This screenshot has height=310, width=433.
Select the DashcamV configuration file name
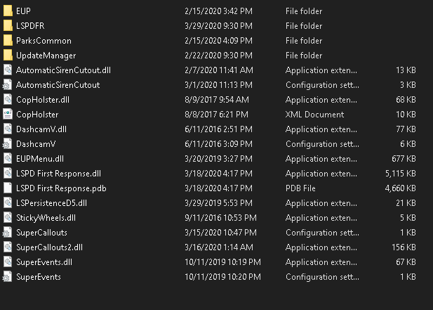36,144
